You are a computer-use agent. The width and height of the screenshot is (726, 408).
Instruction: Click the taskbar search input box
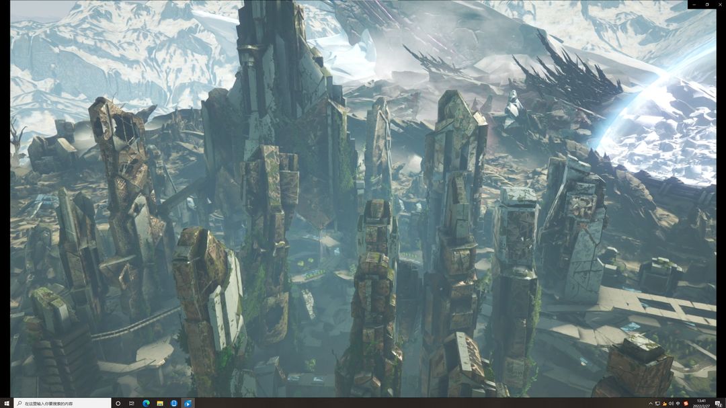tap(63, 403)
